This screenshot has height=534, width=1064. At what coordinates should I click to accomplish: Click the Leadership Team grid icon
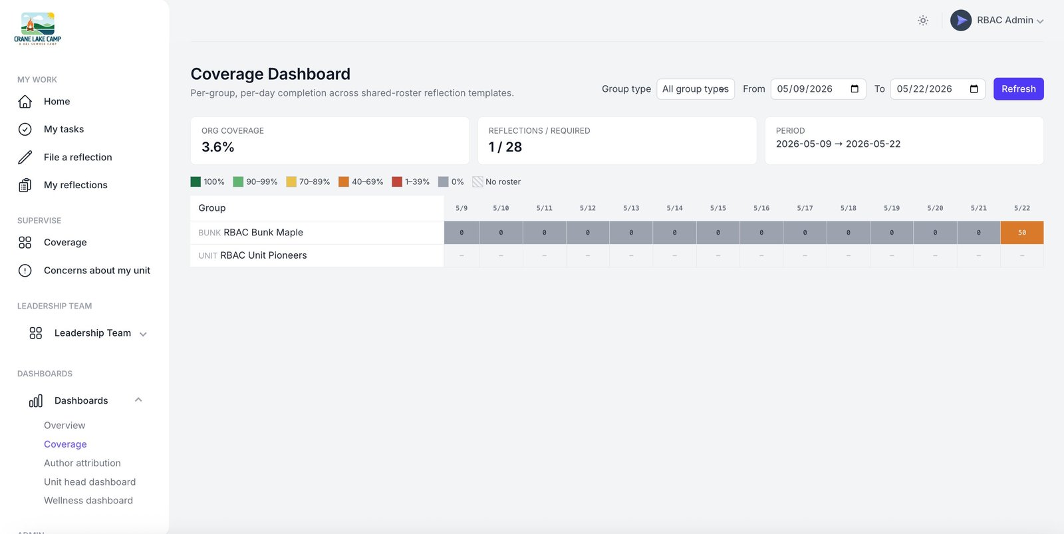click(36, 333)
